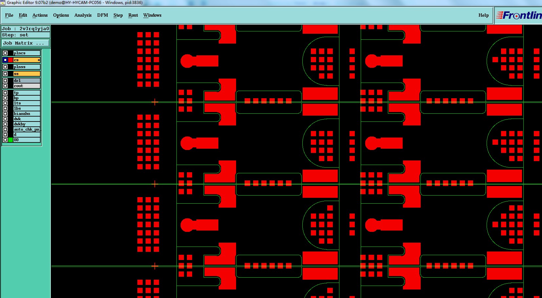Click the red color swatch of cs layer

10,60
